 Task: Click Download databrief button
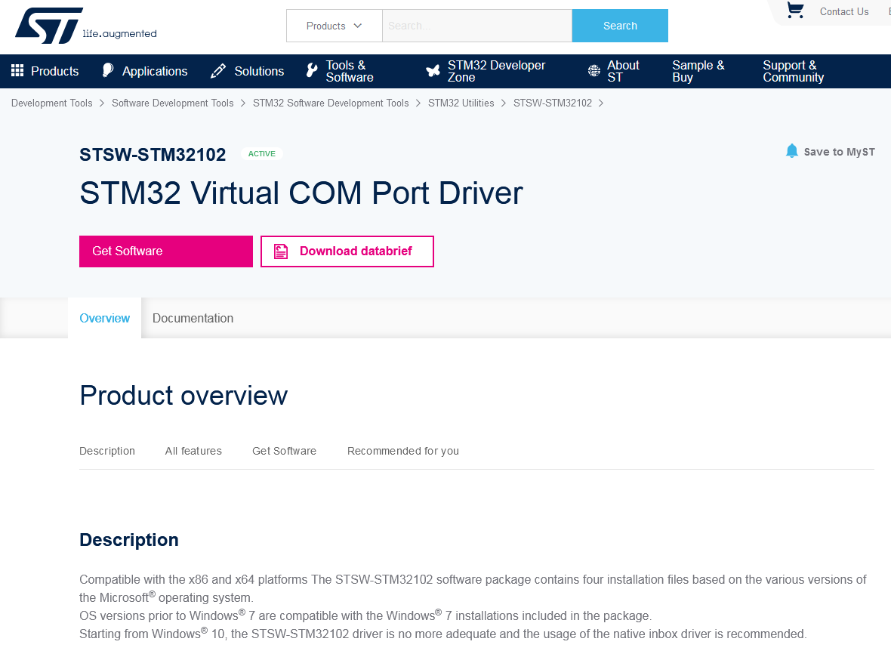(347, 251)
